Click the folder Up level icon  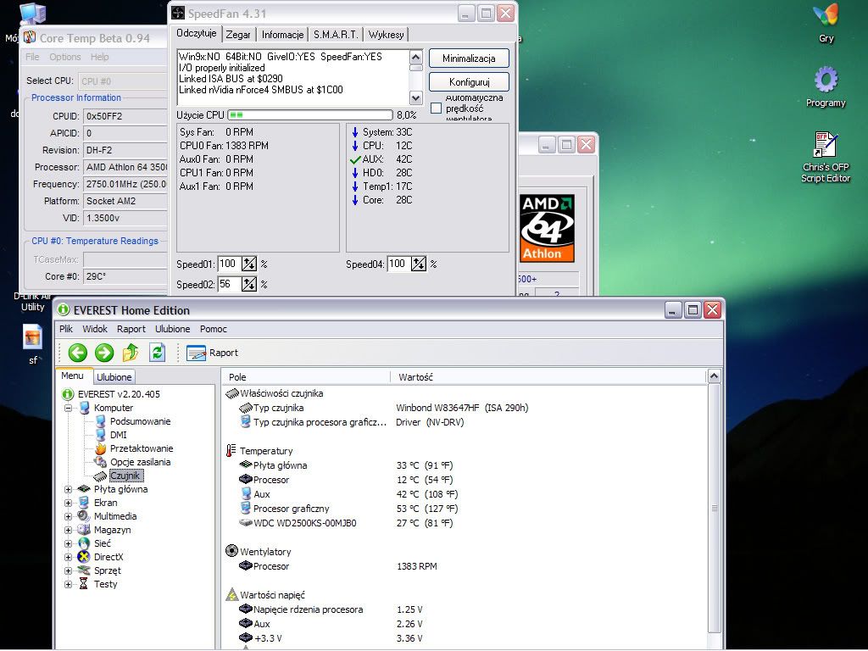pyautogui.click(x=131, y=353)
